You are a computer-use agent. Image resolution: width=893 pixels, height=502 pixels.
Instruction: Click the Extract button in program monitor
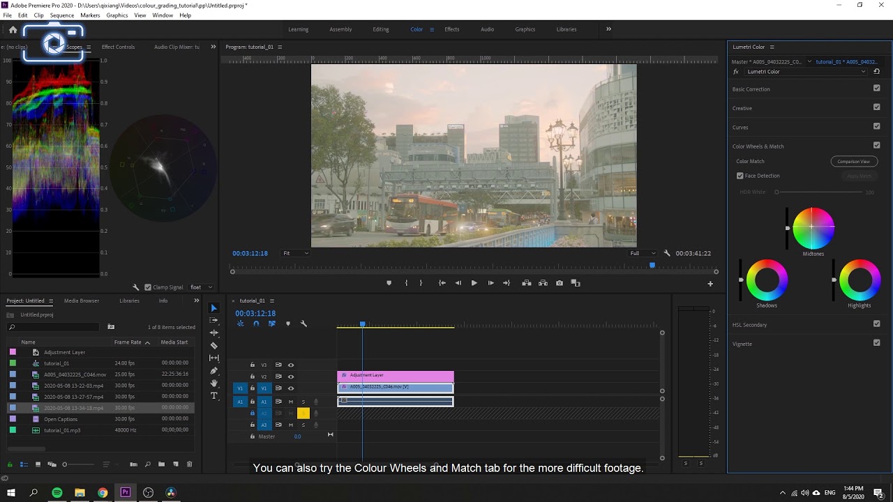[x=543, y=283]
